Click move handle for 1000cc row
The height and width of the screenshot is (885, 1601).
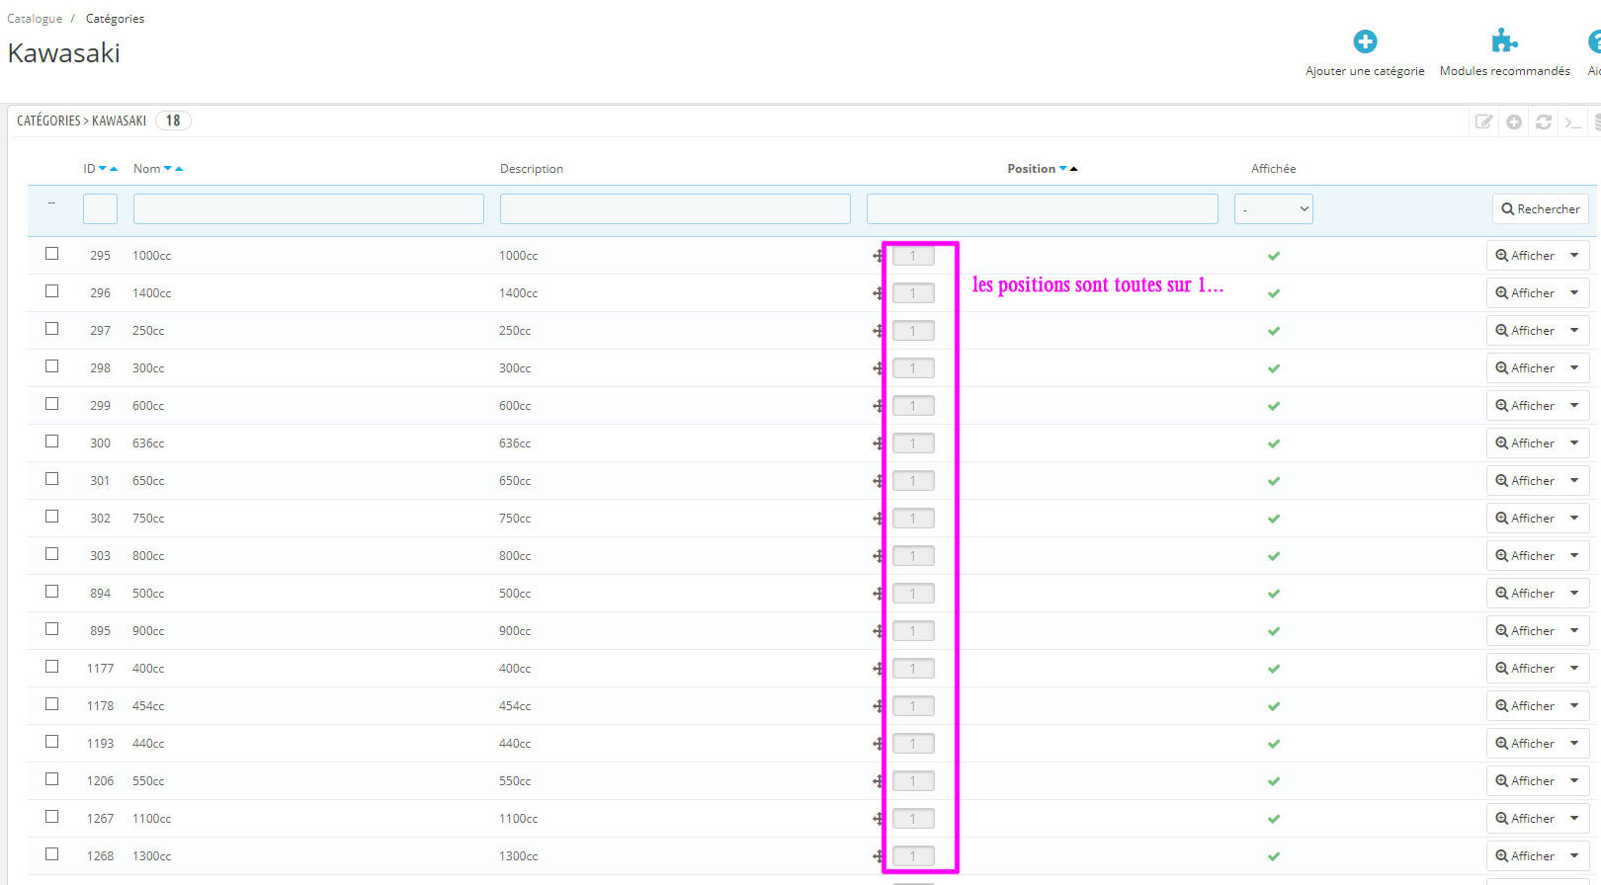pos(878,256)
